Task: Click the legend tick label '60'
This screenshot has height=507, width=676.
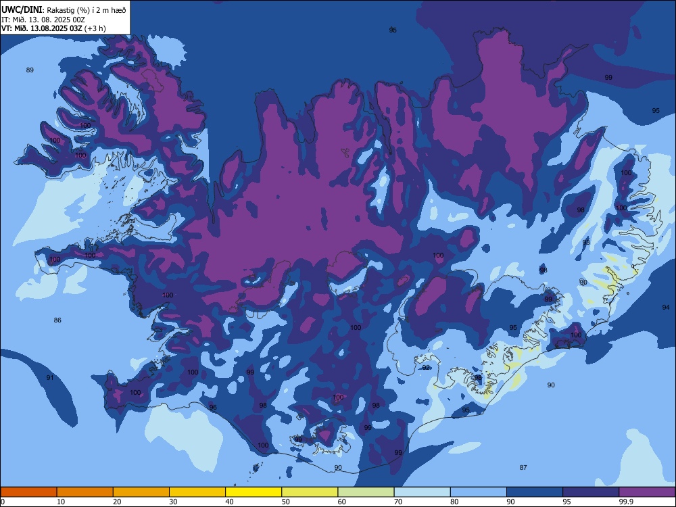Action: point(342,502)
